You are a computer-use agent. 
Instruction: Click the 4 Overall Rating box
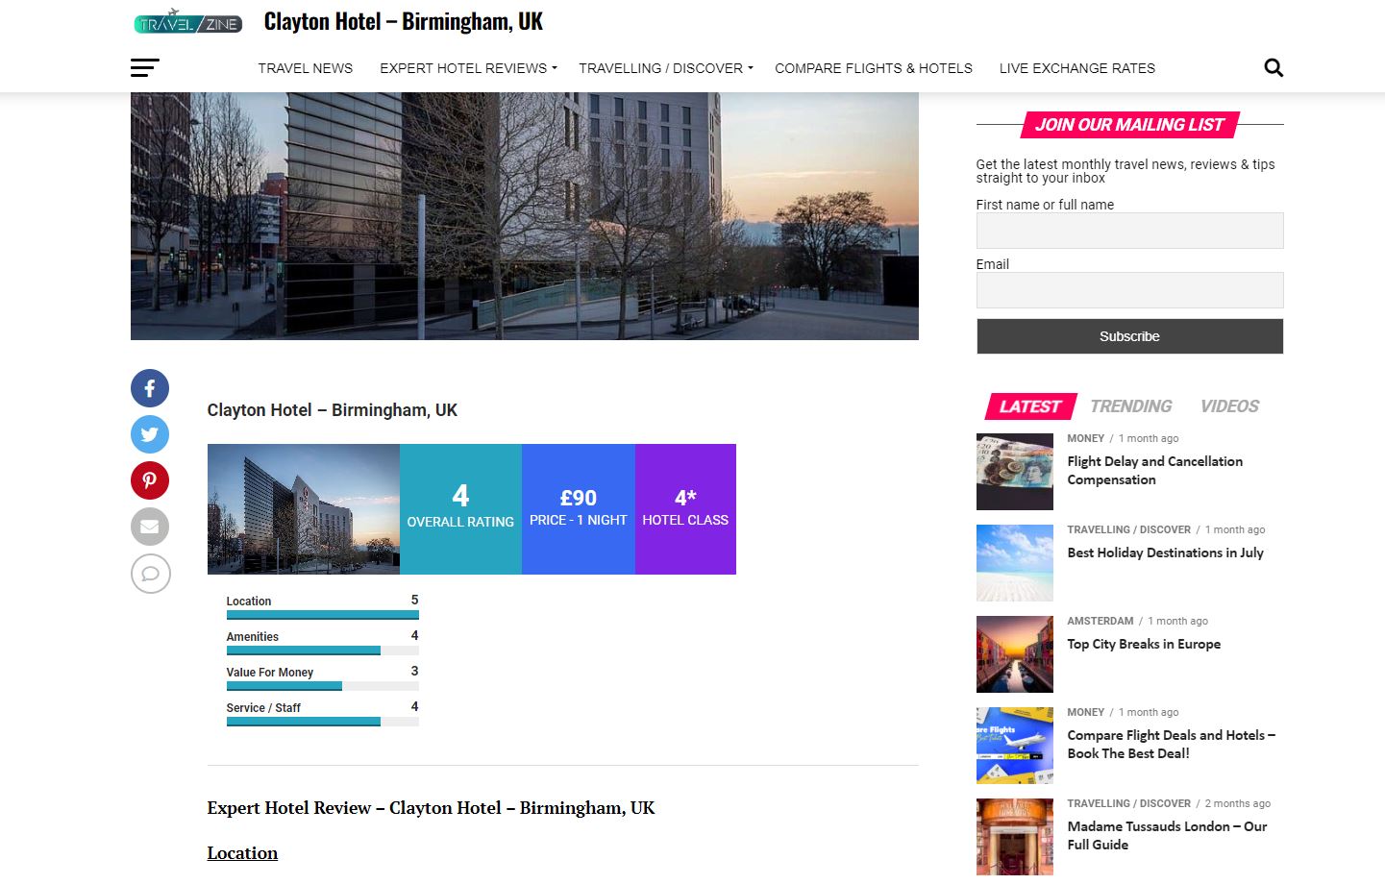click(x=460, y=509)
